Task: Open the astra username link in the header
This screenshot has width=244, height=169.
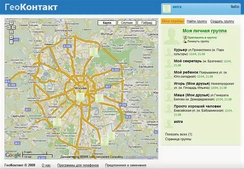Action: pos(177,7)
